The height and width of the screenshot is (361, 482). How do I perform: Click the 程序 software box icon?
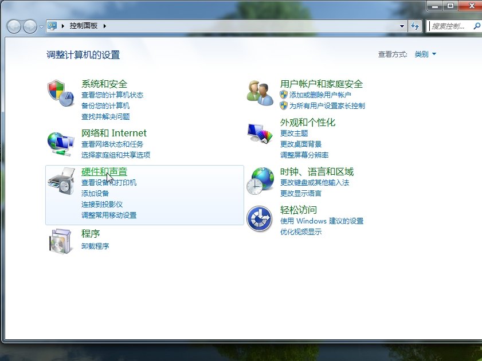(x=60, y=241)
